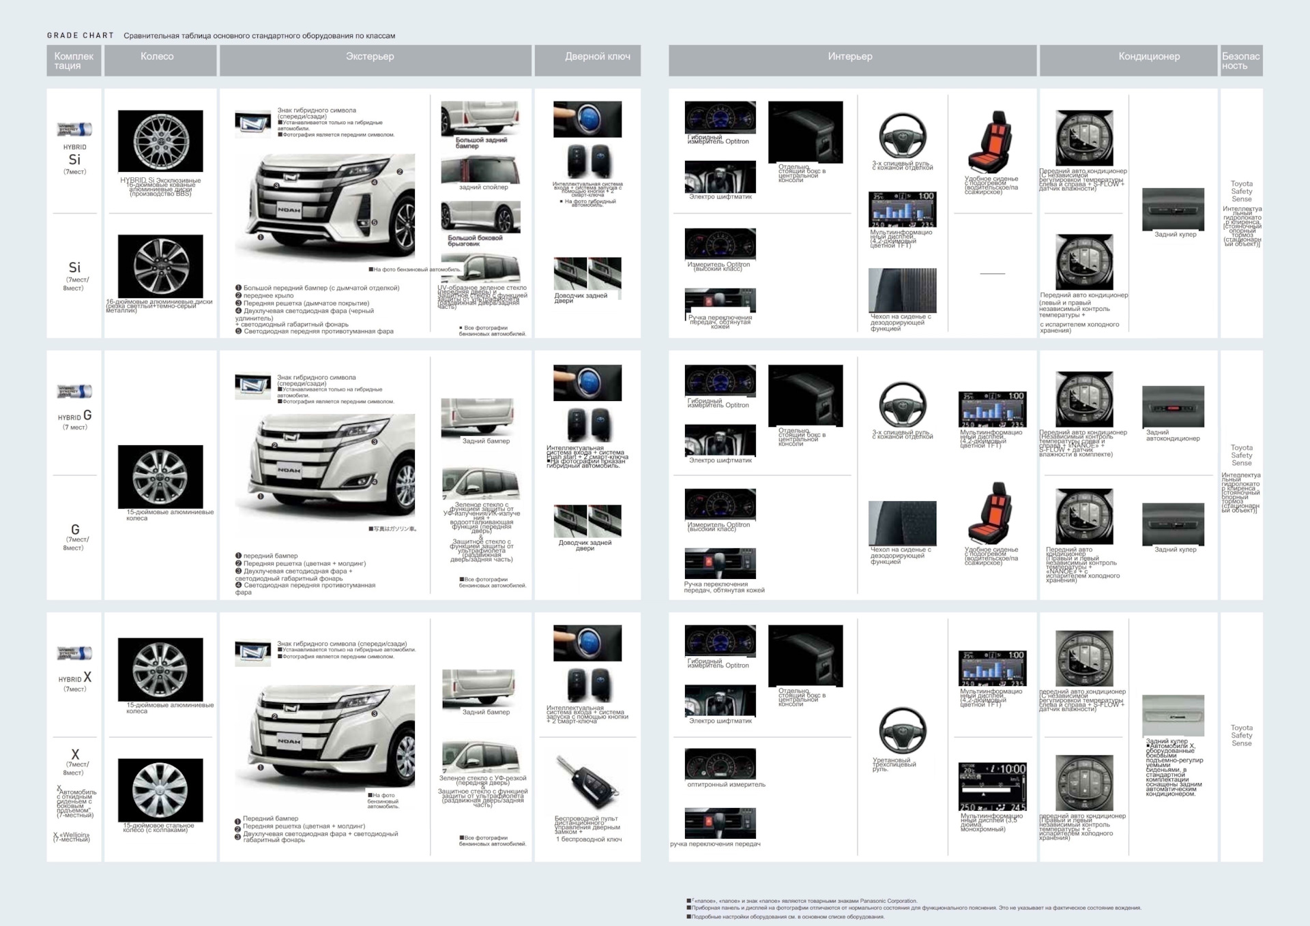Click the Hybrid Synergy Drive badge above HYBRID X
Viewport: 1310px width, 926px height.
tap(74, 653)
